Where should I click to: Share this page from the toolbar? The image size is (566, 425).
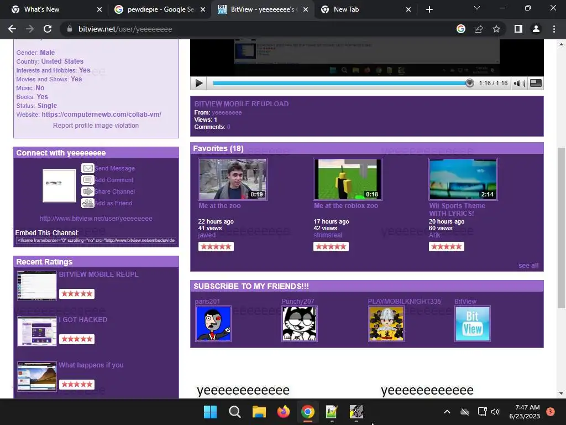click(479, 29)
